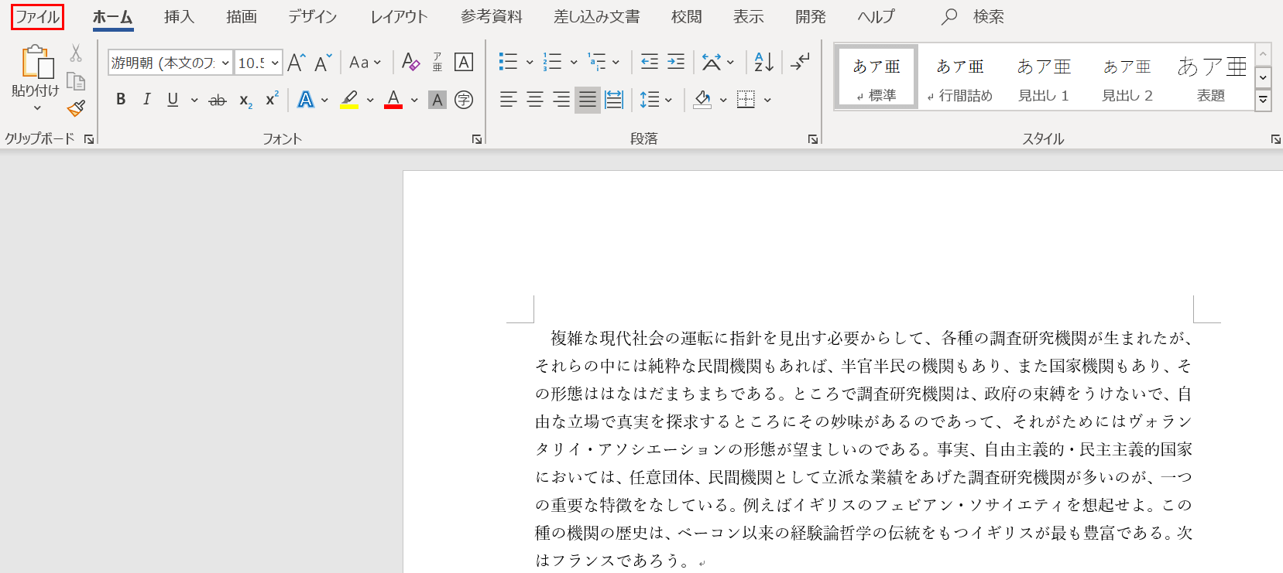This screenshot has height=573, width=1283.
Task: Toggle Strikethrough formatting
Action: click(218, 100)
